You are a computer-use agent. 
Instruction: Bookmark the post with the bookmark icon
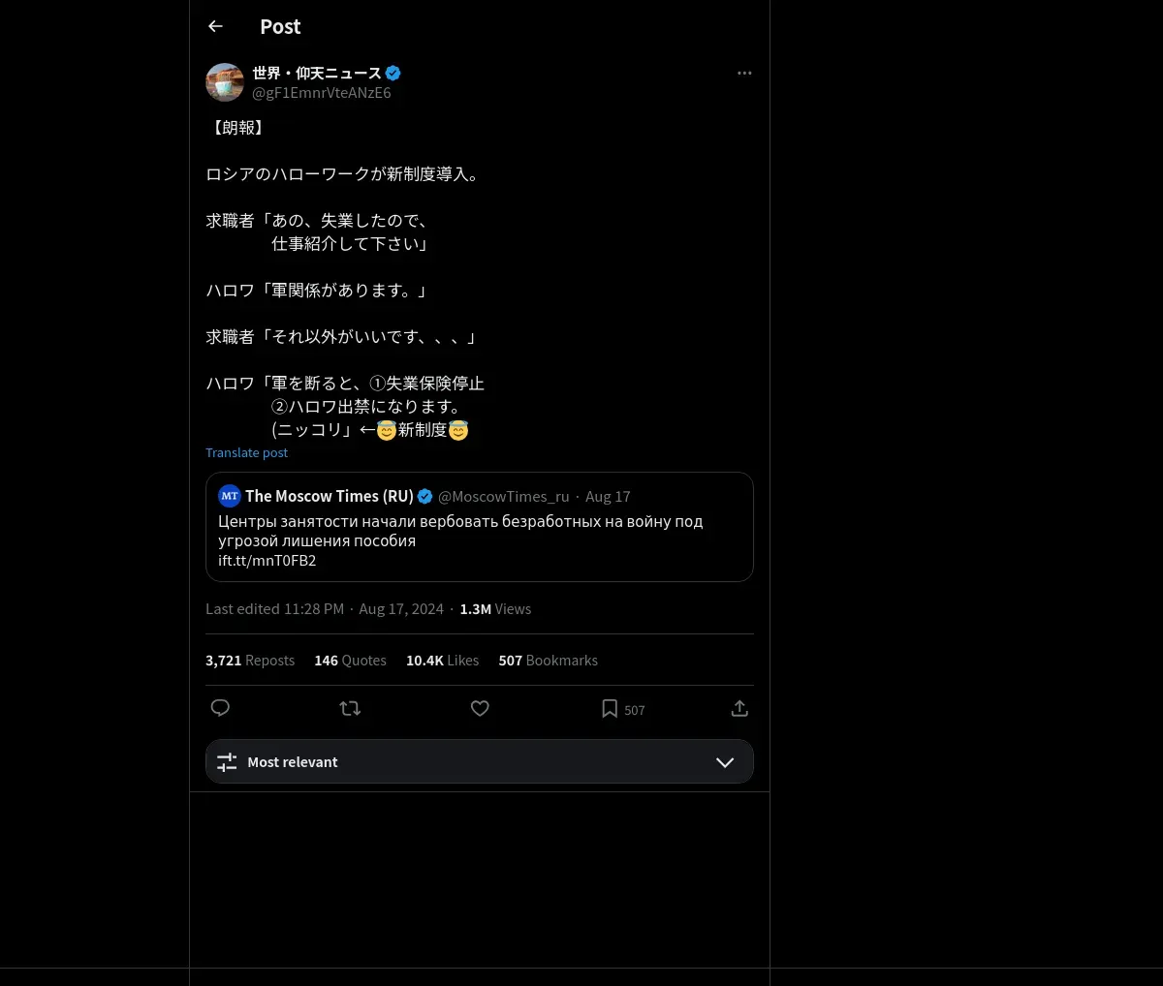pos(610,709)
